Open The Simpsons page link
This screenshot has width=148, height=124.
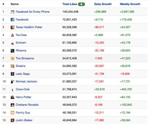point(25,58)
